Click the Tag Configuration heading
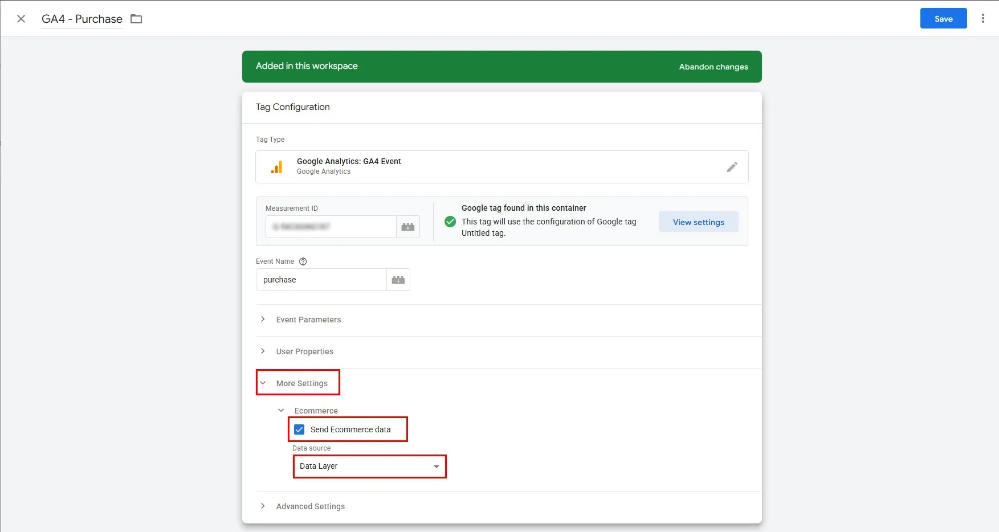Viewport: 999px width, 532px height. click(x=293, y=107)
